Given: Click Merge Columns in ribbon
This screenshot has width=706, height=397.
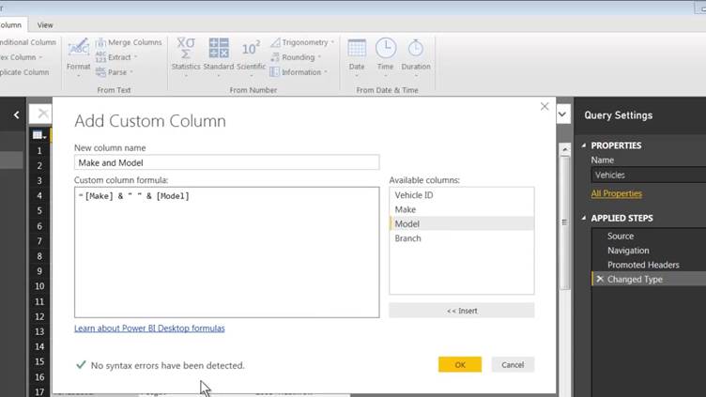Looking at the screenshot, I should point(129,42).
